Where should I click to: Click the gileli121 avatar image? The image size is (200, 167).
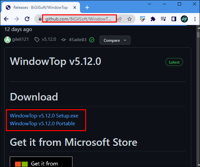pos(8,40)
